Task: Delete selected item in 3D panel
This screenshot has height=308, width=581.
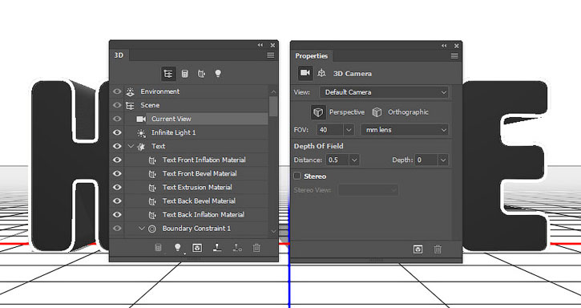Action: (256, 248)
